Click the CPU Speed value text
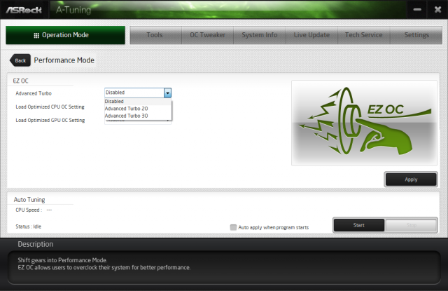448x291 pixels. 49,210
